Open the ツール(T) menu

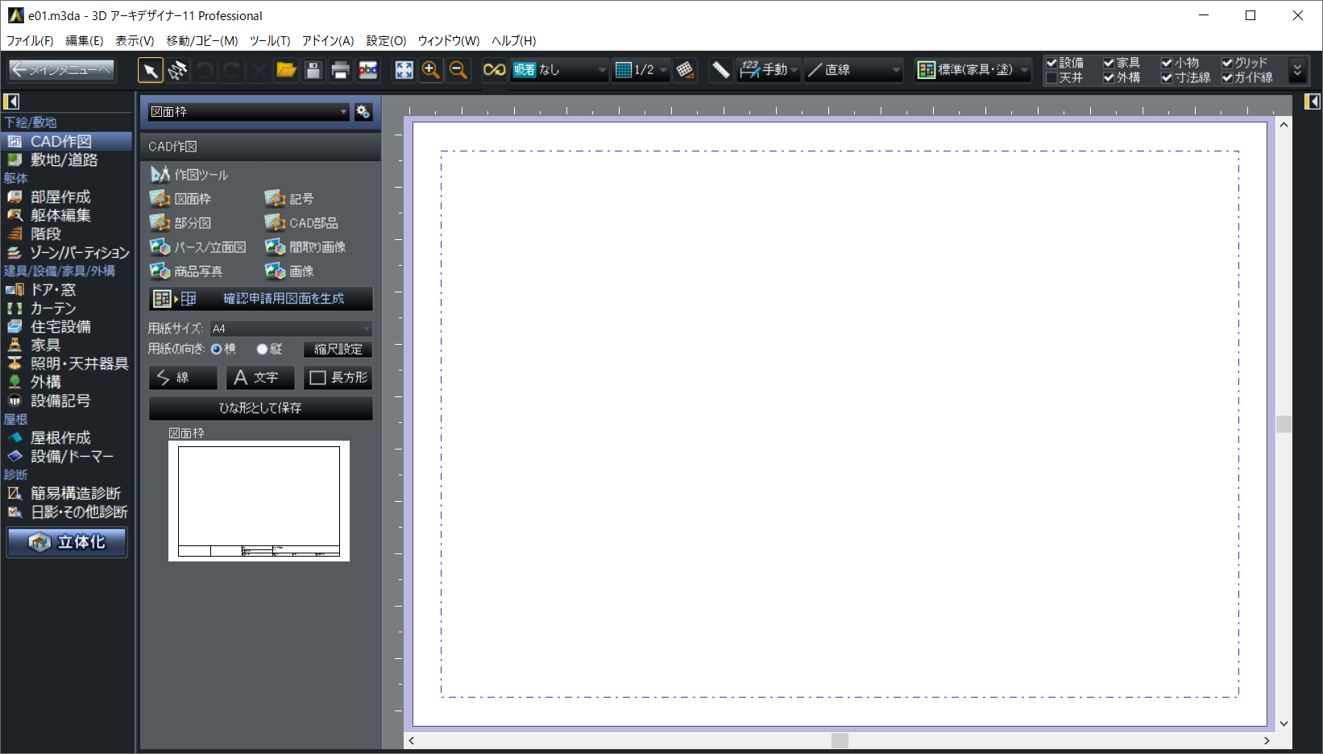(269, 41)
